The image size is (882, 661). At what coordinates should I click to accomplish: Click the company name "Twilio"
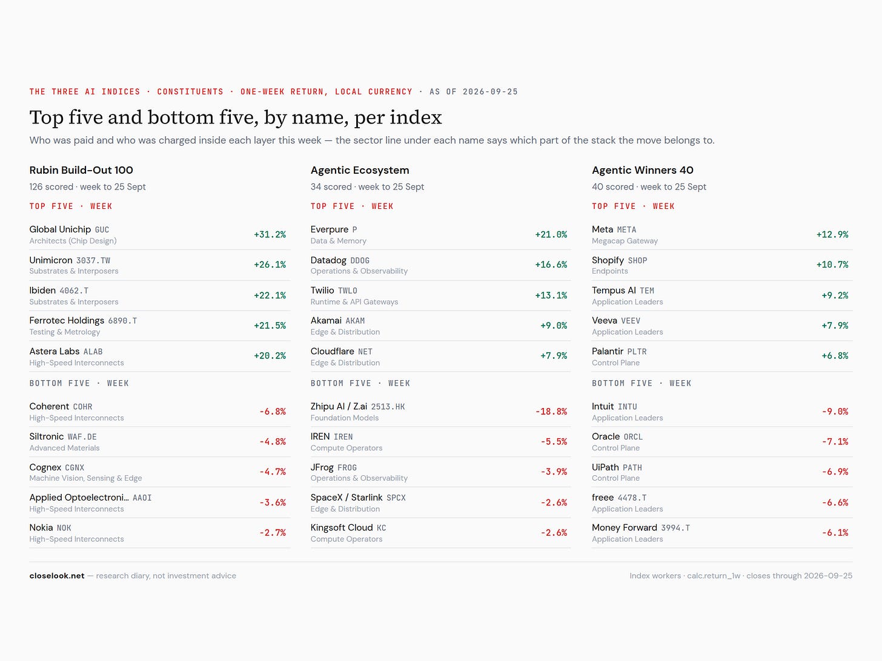(x=322, y=291)
